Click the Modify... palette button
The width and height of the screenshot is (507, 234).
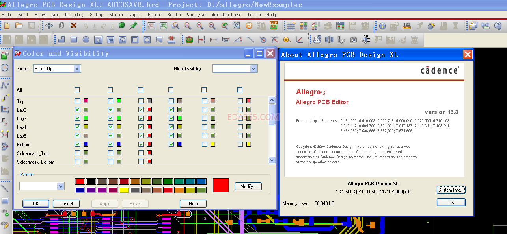tap(248, 186)
